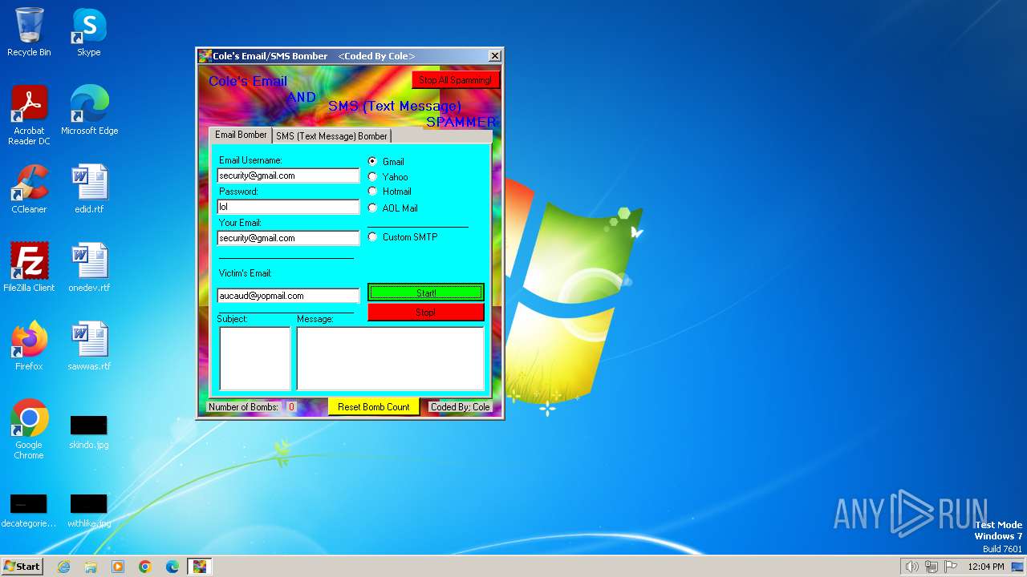Screen dimensions: 1027x577
Task: Click the red Stop! button
Action: click(426, 312)
